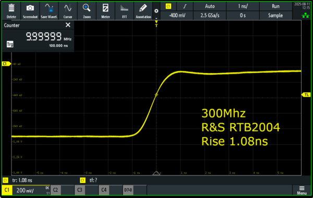Click the TL trigger level marker
Image resolution: width=313 pixels, height=198 pixels.
[306, 95]
